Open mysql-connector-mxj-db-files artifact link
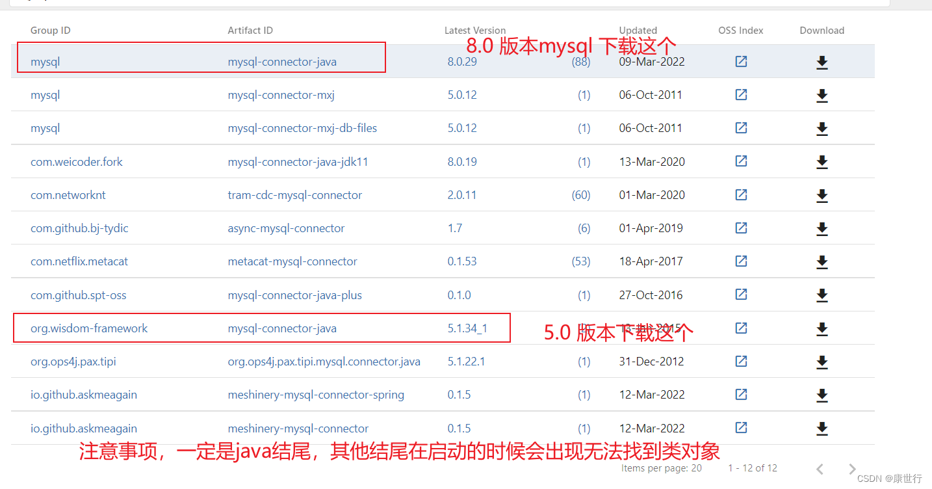 (x=302, y=128)
